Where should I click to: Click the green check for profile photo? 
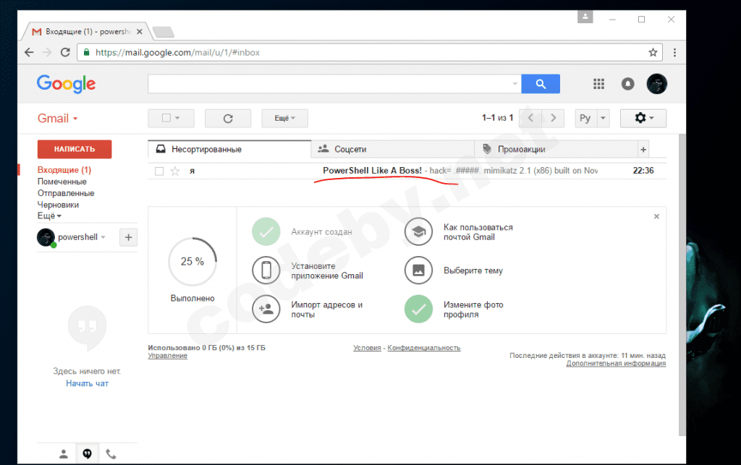pyautogui.click(x=419, y=310)
